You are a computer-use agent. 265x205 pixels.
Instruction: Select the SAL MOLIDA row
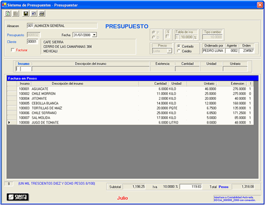130,118
